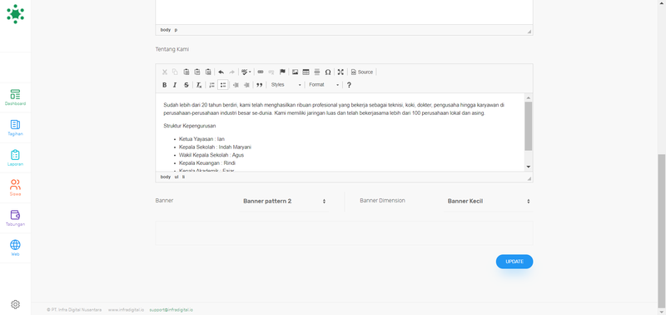Image resolution: width=666 pixels, height=315 pixels.
Task: Insert a horizontal line
Action: [317, 72]
